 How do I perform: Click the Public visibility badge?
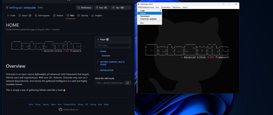coord(41,8)
